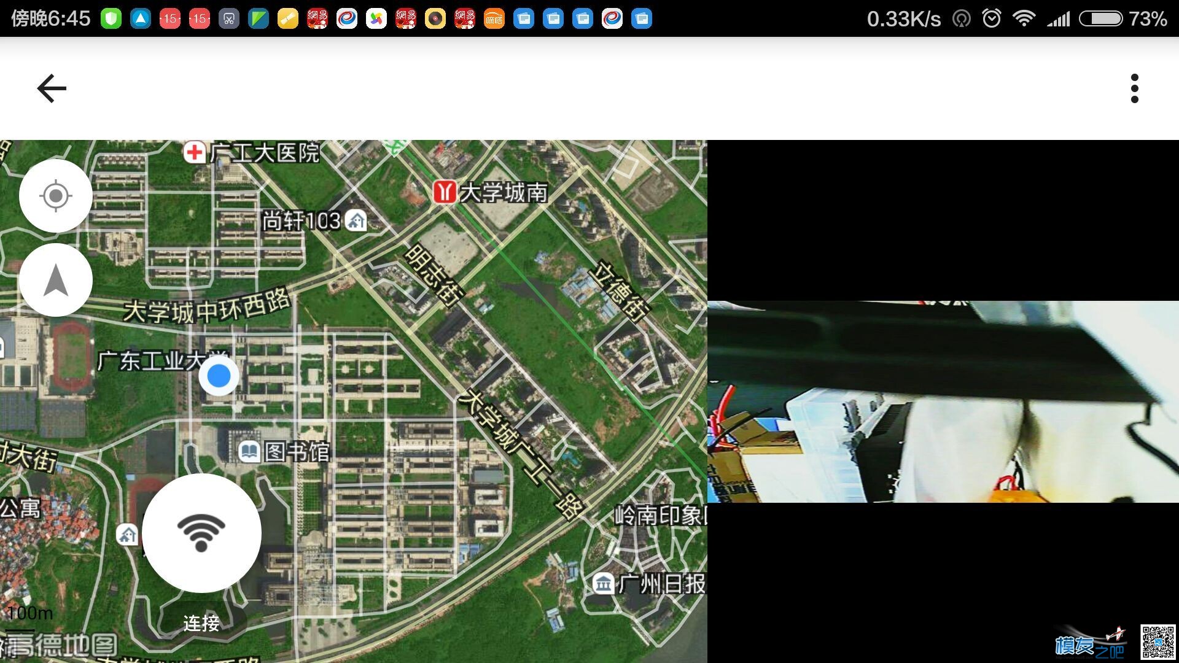The width and height of the screenshot is (1179, 663).
Task: Tap the QR code in corner
Action: click(x=1158, y=642)
